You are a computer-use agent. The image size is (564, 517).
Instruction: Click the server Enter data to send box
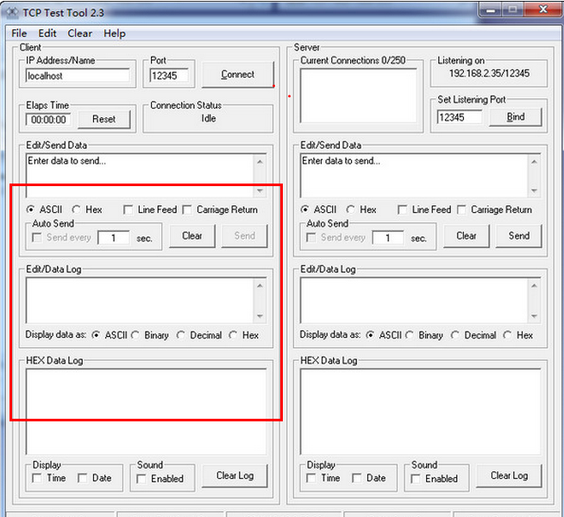[x=414, y=175]
